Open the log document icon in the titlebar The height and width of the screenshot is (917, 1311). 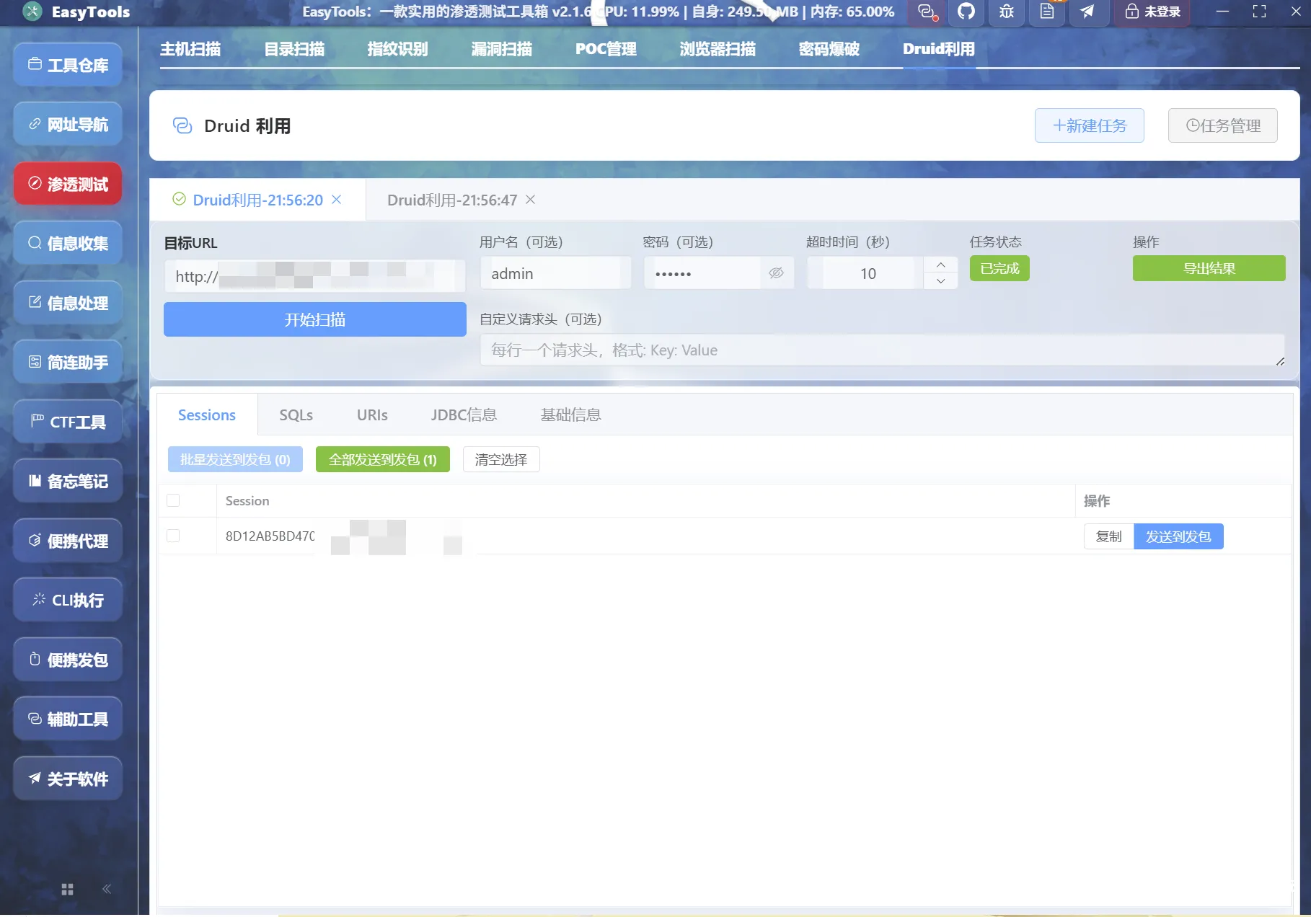tap(1046, 12)
